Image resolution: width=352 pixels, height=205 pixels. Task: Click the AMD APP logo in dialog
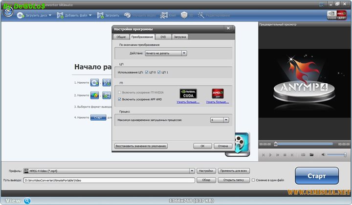click(218, 93)
